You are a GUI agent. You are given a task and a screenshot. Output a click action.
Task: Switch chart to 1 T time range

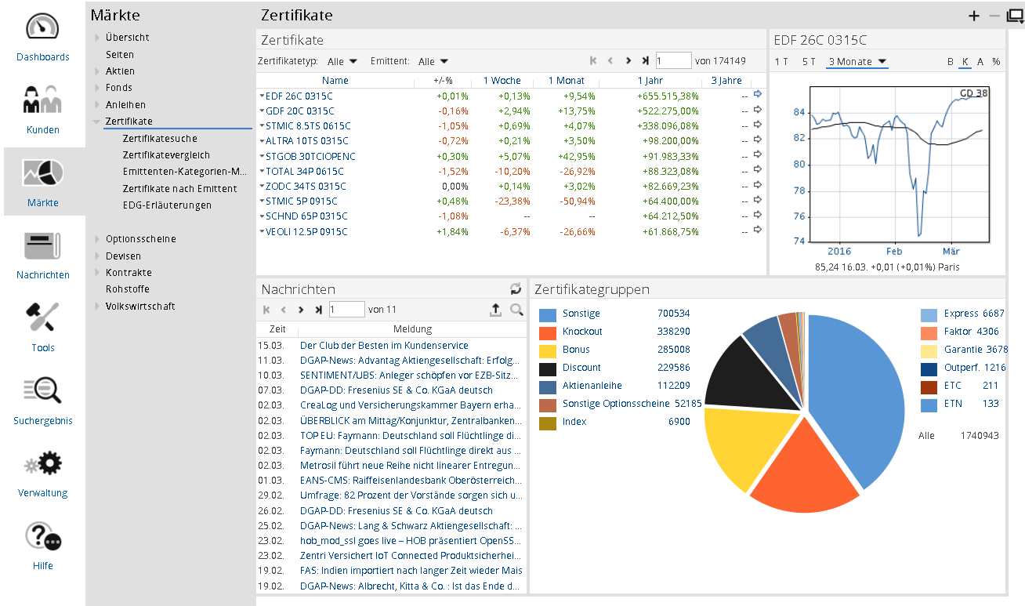tap(781, 62)
